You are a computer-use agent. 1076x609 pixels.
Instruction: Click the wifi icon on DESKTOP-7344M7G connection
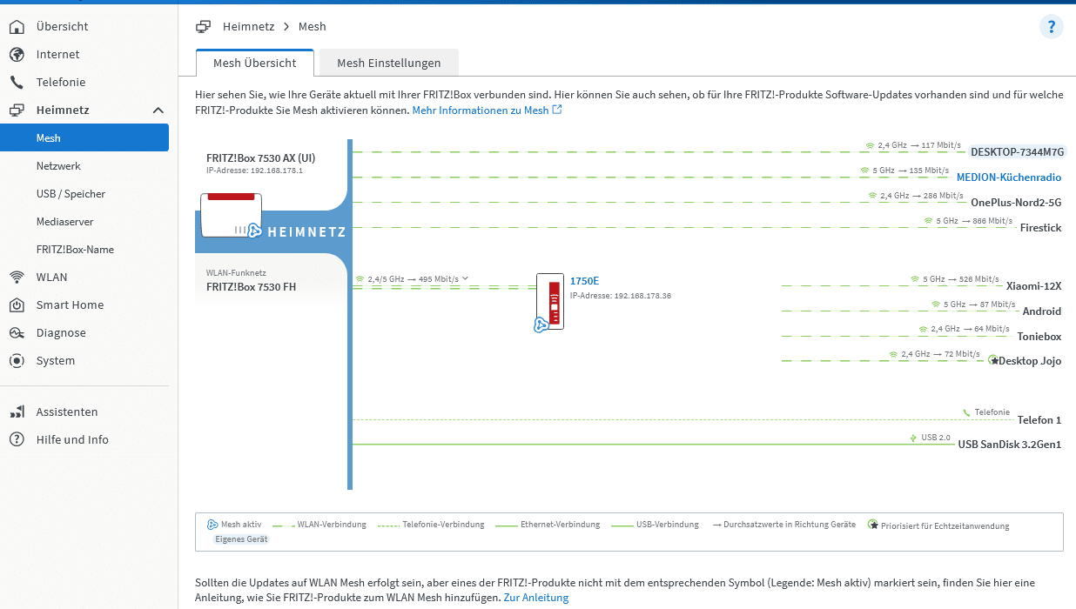pos(870,145)
